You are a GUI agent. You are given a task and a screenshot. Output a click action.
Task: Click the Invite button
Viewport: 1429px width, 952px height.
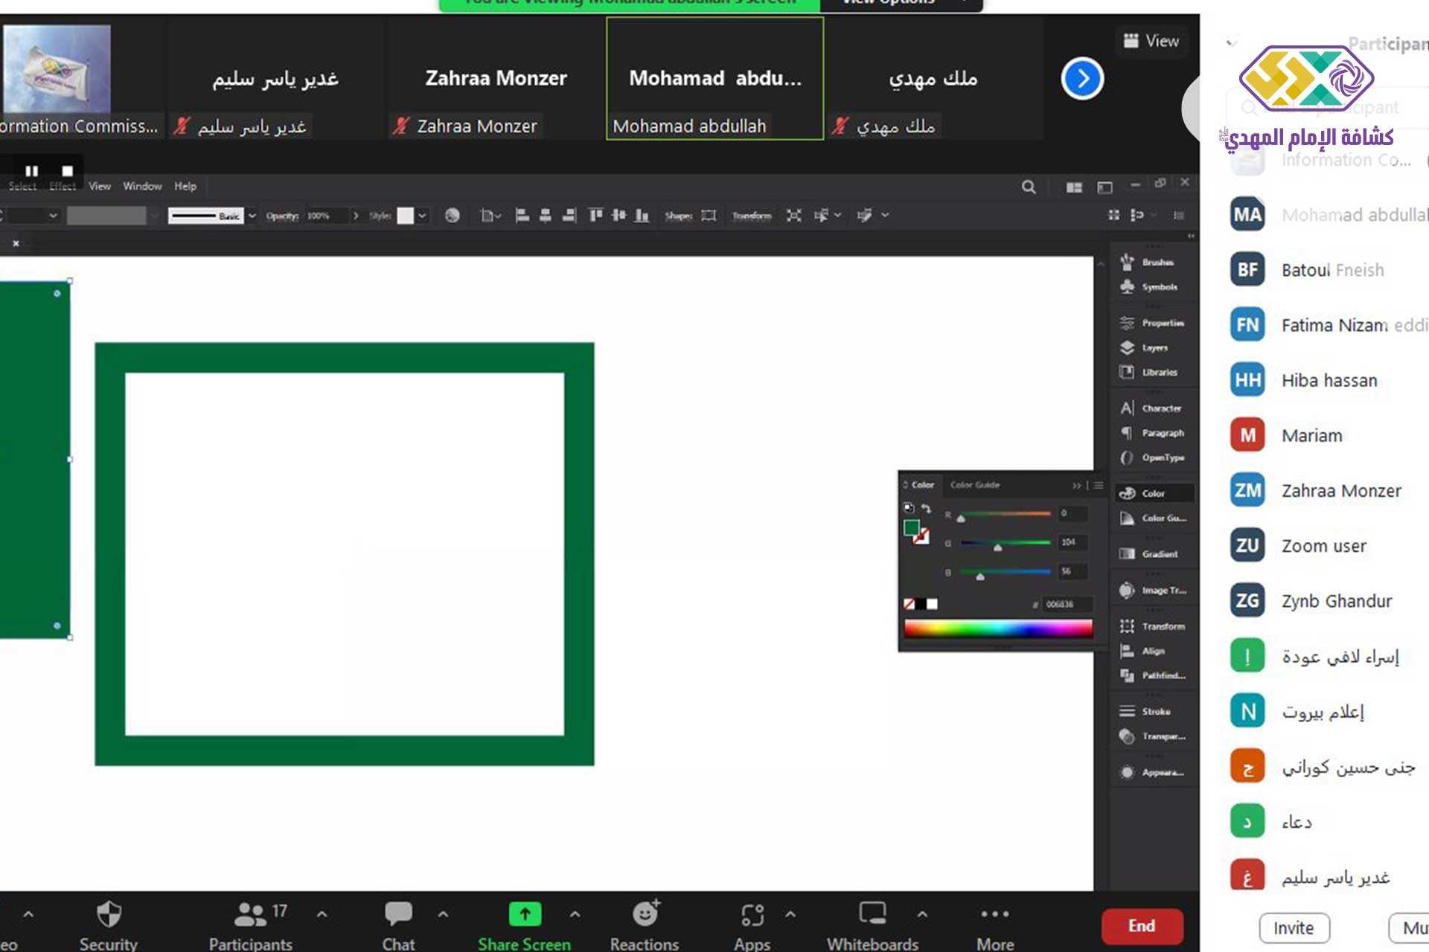click(1294, 928)
